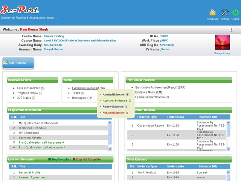The image size is (241, 181).
Task: Click the Ze-Port logo
Action: pyautogui.click(x=20, y=10)
